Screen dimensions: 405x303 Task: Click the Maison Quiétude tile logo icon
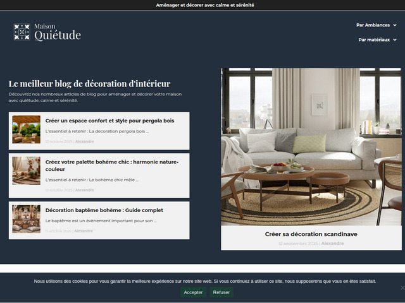tap(22, 32)
